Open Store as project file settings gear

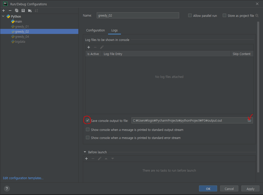pos(257,16)
